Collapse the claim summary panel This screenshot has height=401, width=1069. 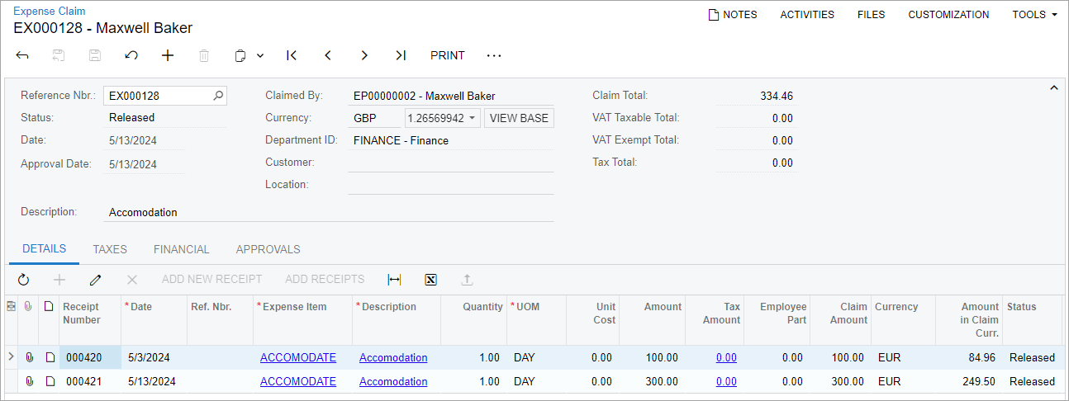1053,87
